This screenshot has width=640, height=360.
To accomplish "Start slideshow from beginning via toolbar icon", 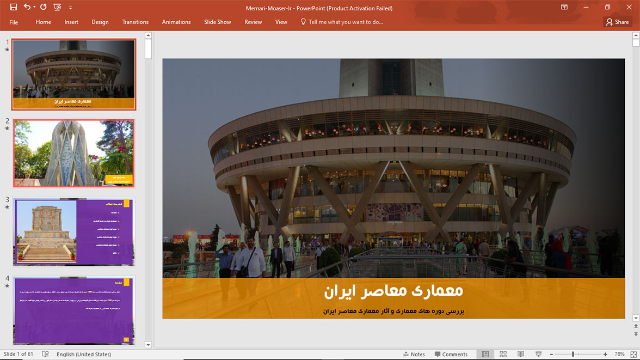I will tap(57, 8).
